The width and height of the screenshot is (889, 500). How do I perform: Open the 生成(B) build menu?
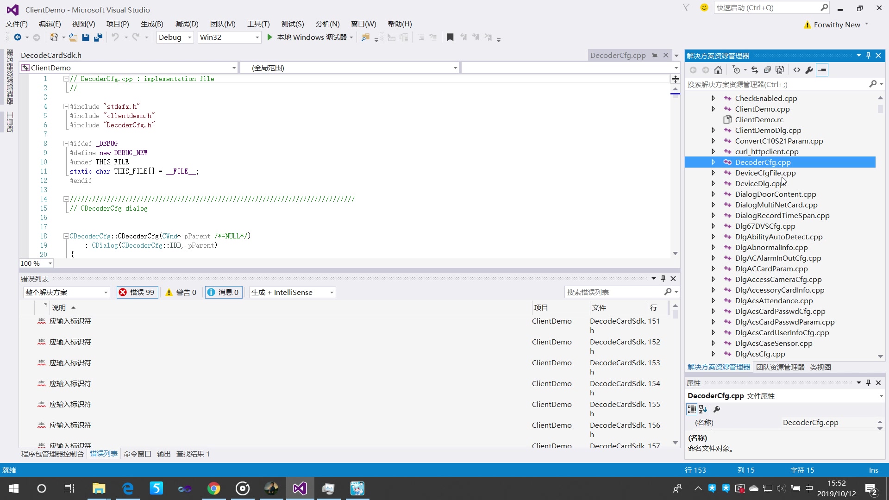coord(152,24)
